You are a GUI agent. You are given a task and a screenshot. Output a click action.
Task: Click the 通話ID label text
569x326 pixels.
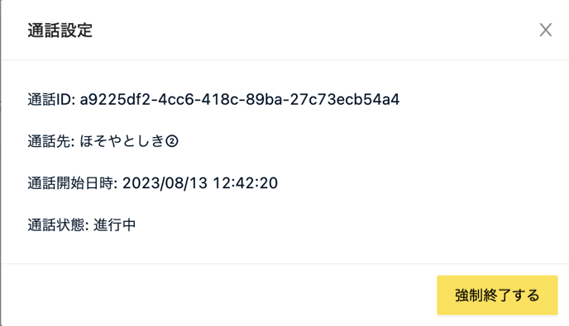pos(51,99)
